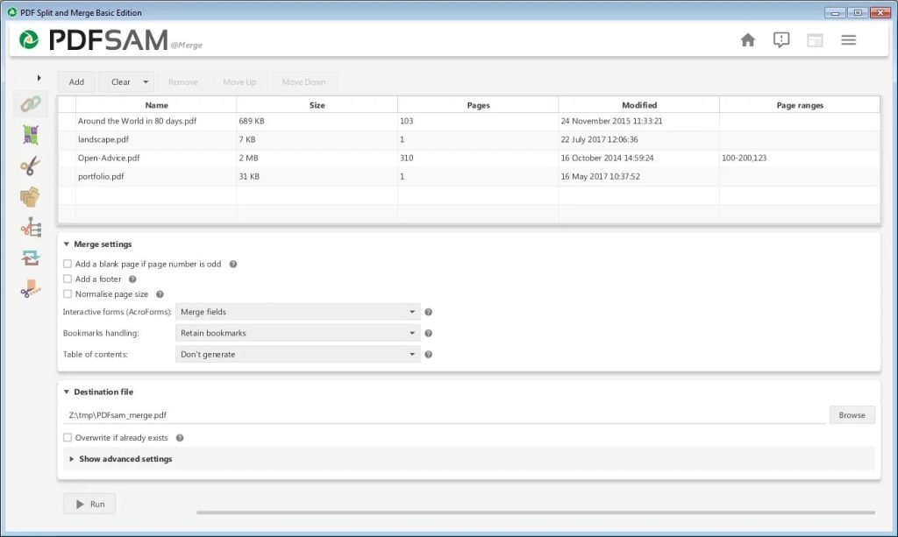The width and height of the screenshot is (898, 537).
Task: Click the 16 October 2014 modified cell
Action: click(639, 158)
